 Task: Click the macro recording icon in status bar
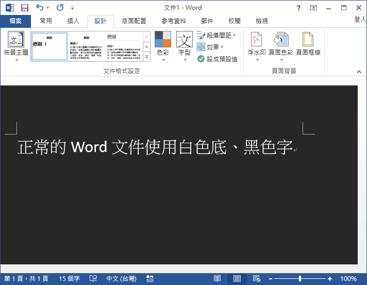click(x=149, y=279)
